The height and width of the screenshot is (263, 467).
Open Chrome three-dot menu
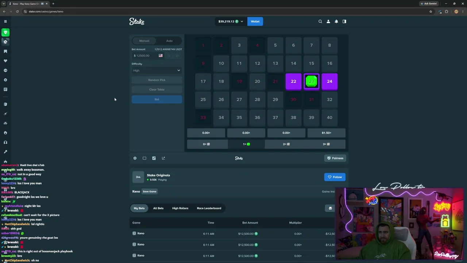462,11
